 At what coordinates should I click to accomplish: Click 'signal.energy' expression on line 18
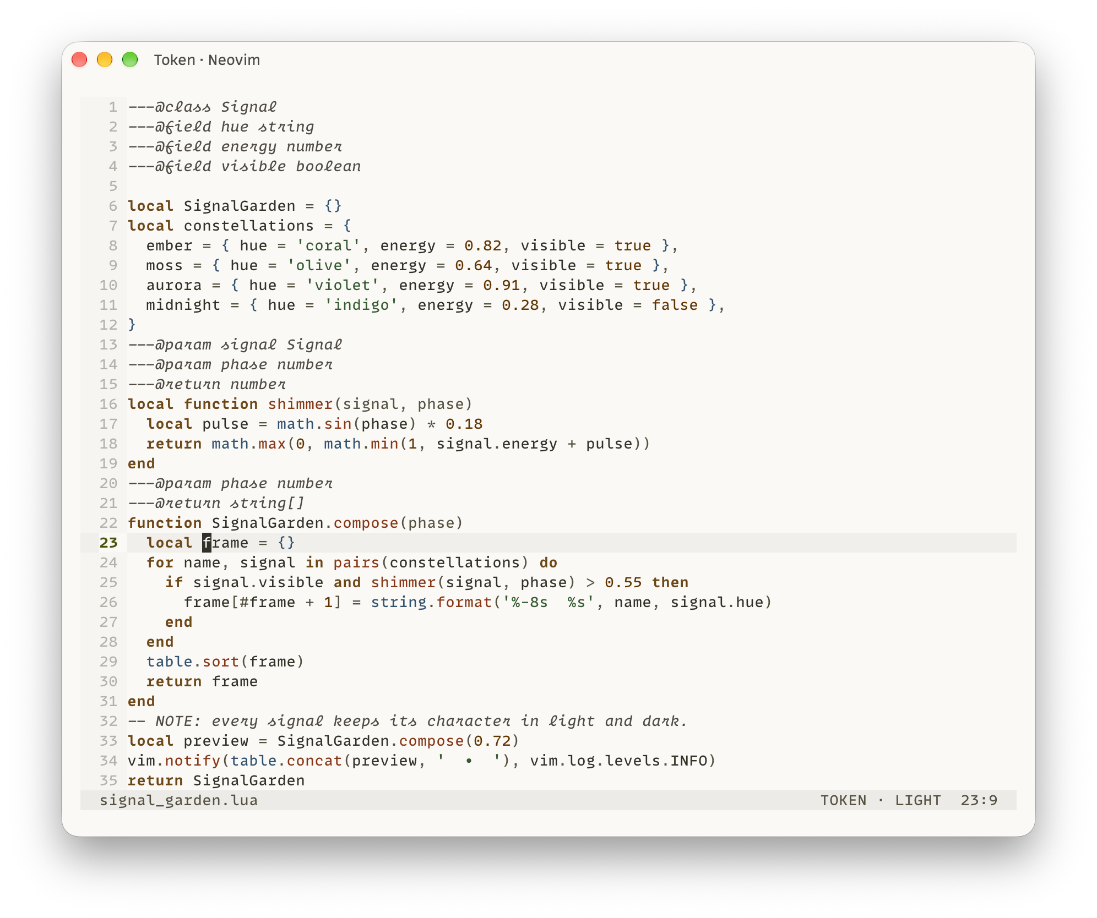497,444
